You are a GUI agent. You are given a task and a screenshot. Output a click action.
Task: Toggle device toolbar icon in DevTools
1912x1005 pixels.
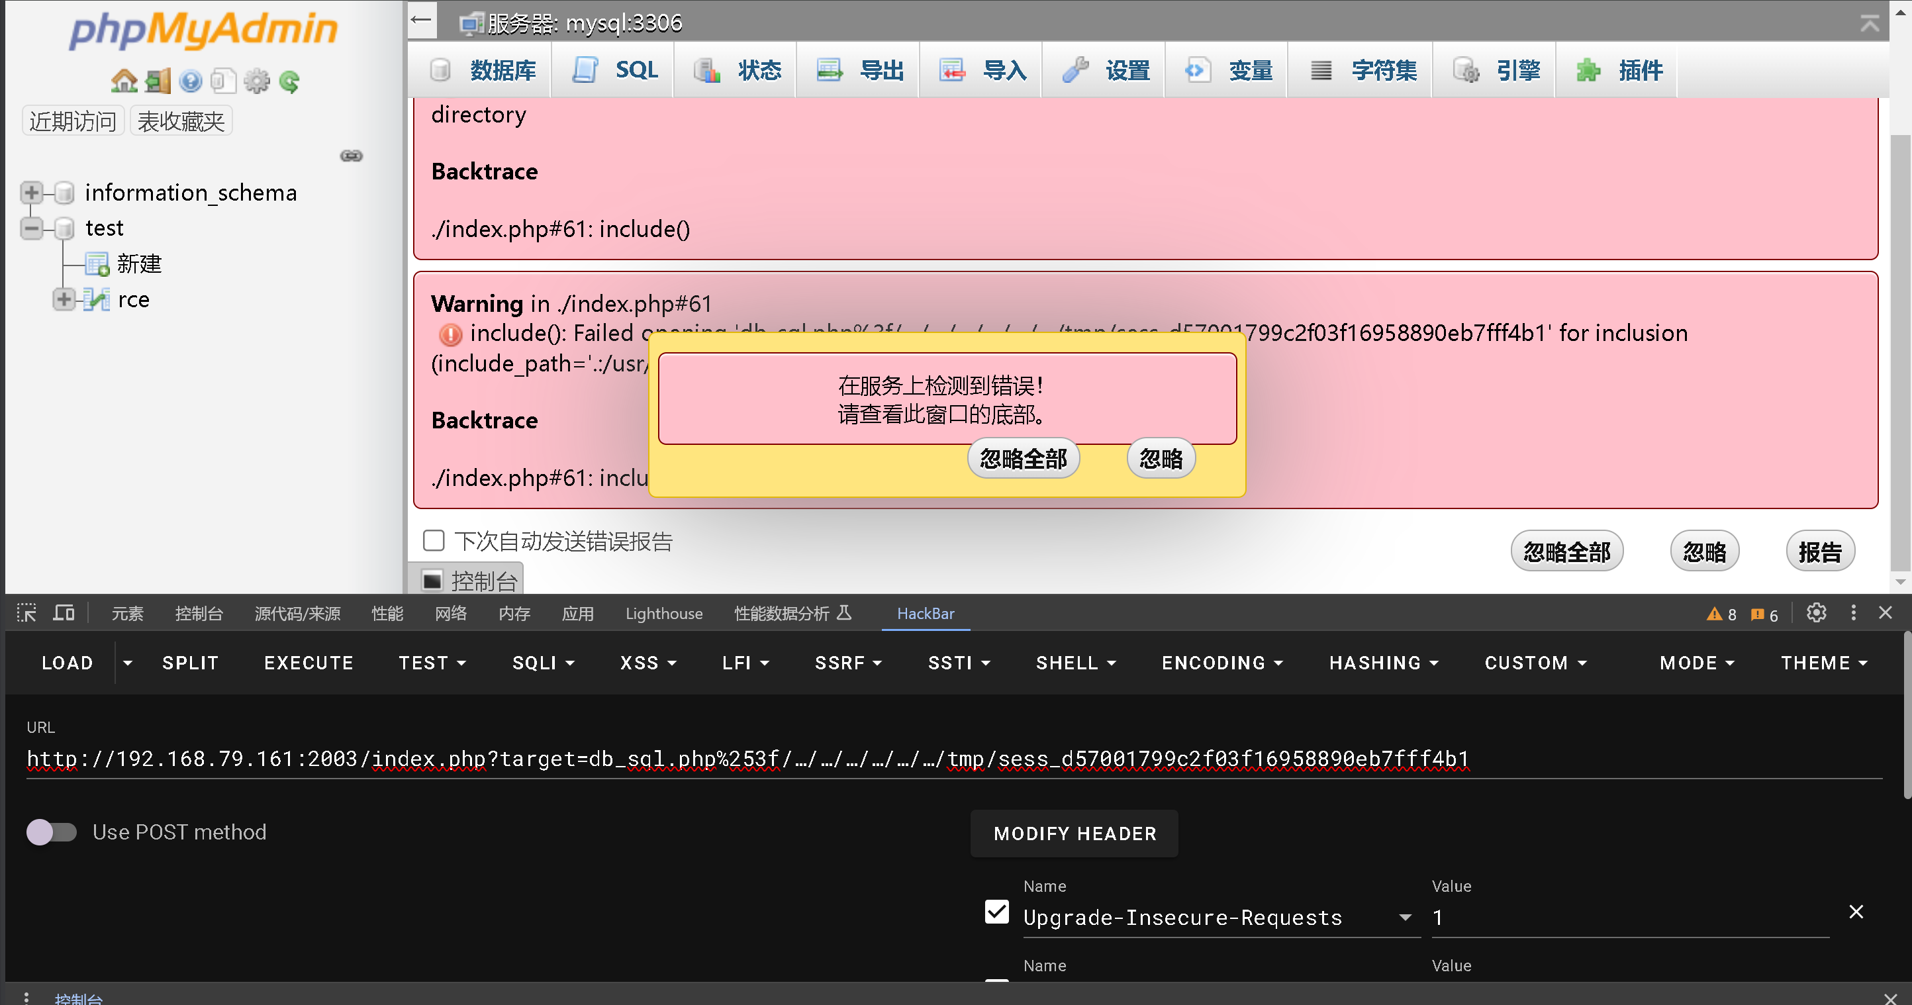tap(64, 613)
